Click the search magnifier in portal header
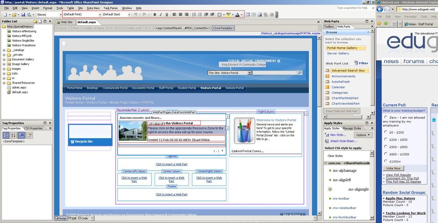The height and width of the screenshot is (223, 438). (300, 73)
